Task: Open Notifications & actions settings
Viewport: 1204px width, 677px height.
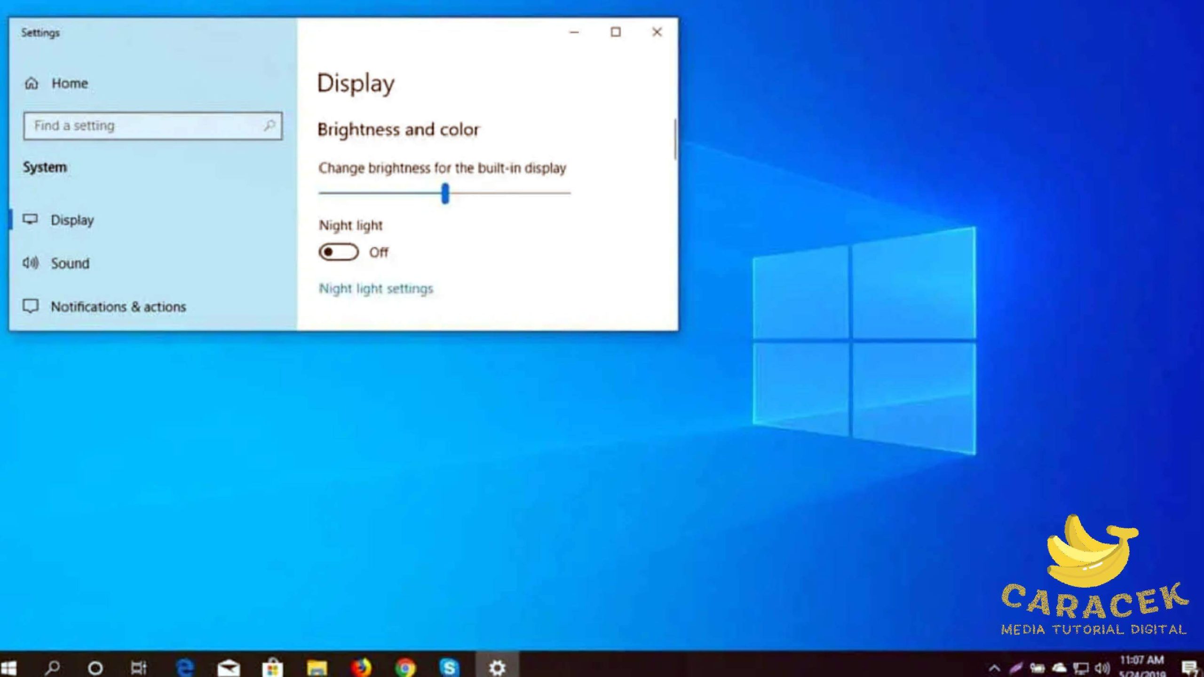Action: (118, 307)
